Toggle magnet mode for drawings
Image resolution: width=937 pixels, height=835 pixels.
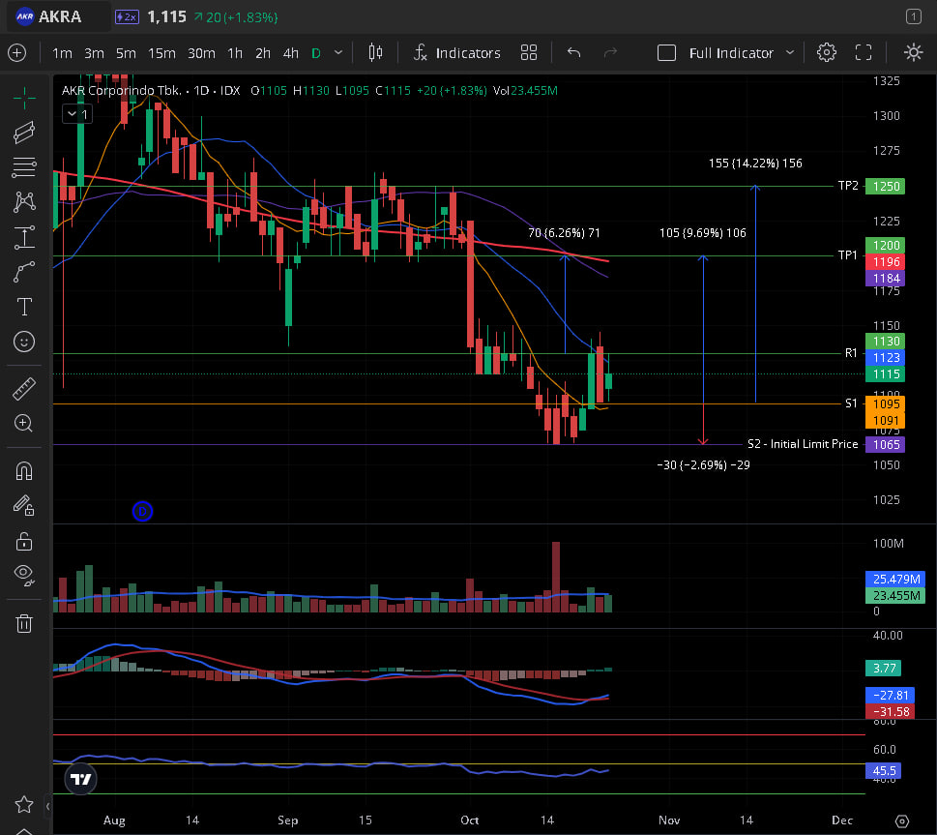tap(24, 471)
